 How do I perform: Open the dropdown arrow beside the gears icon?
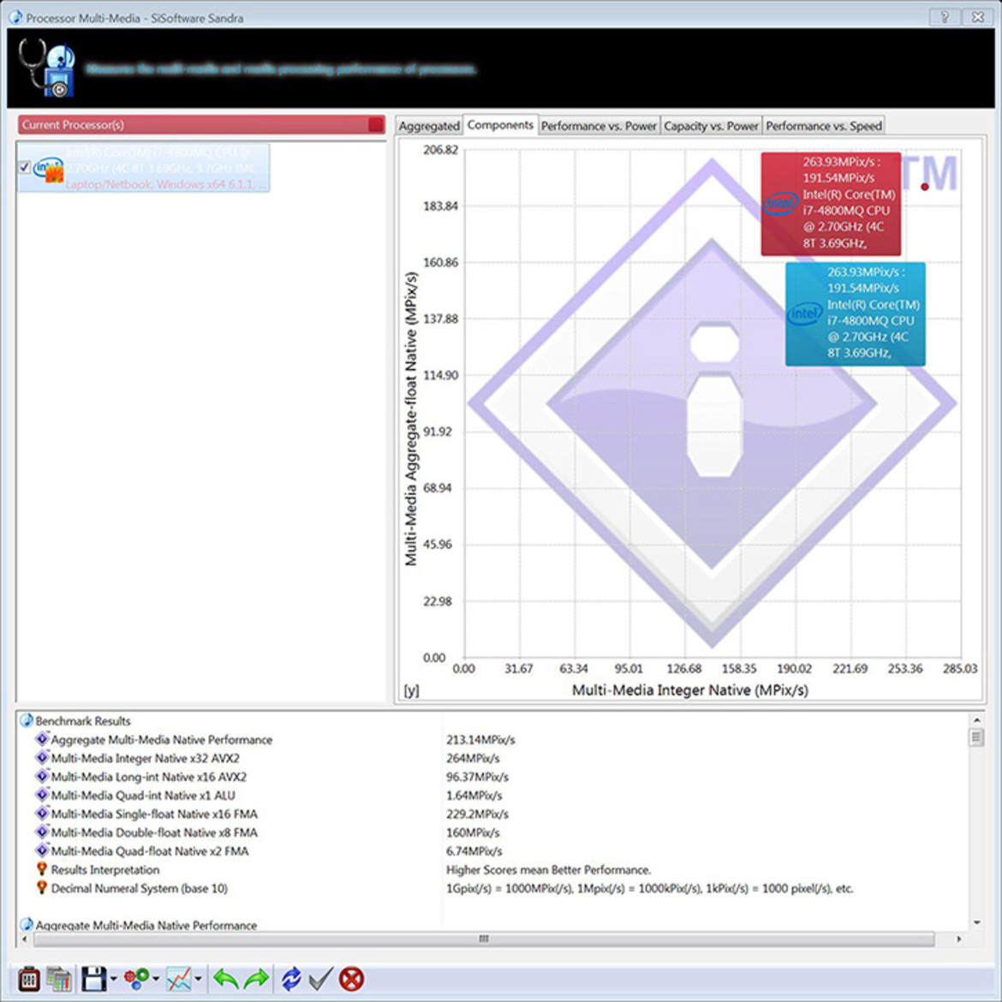[x=156, y=979]
